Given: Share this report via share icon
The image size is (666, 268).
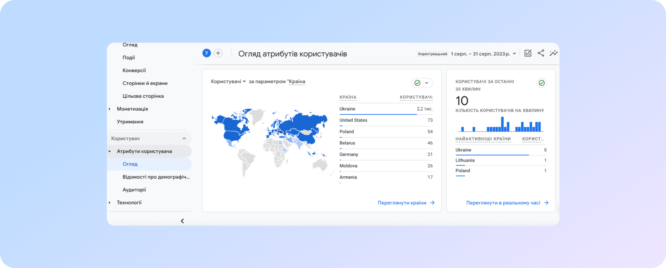Looking at the screenshot, I should 541,53.
